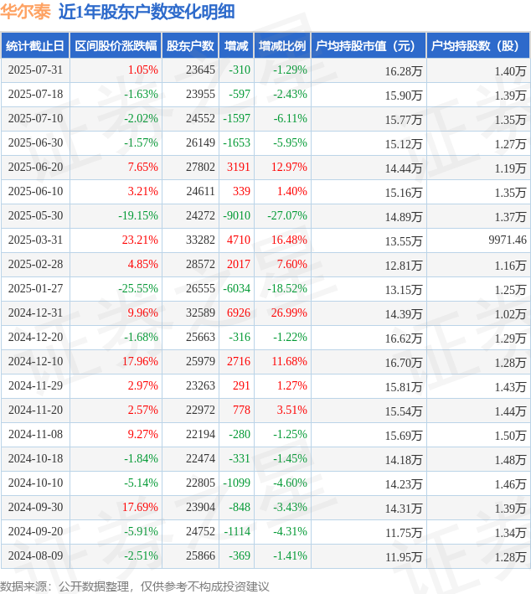531x594 pixels.
Task: Click the date cell 2024-09-20
Action: coord(35,531)
